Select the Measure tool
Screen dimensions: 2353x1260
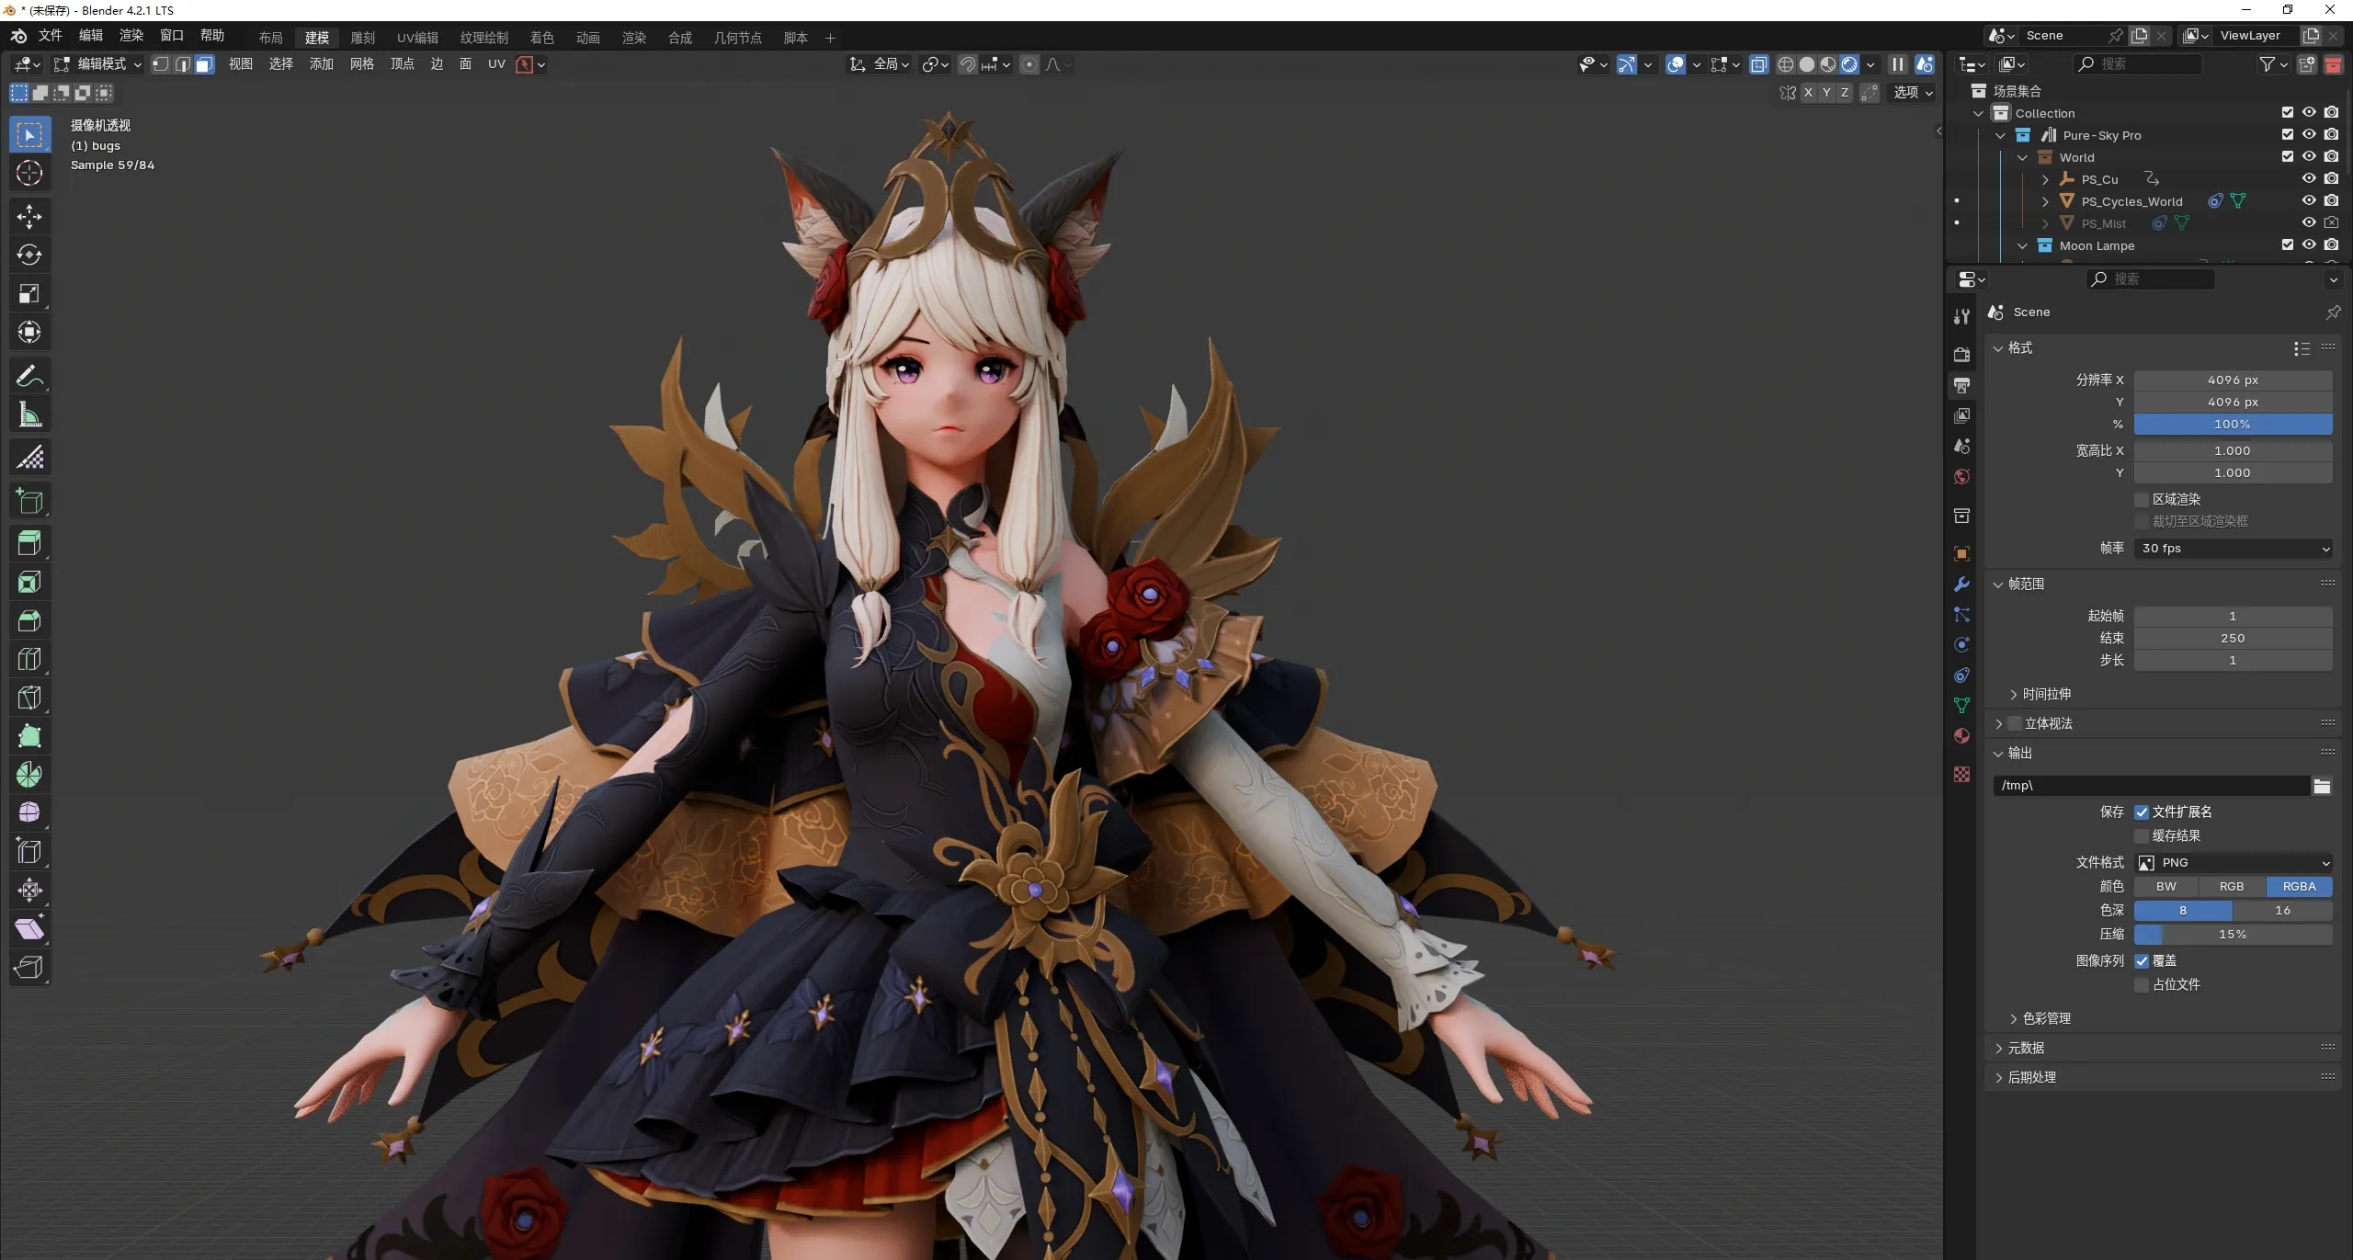click(x=29, y=415)
